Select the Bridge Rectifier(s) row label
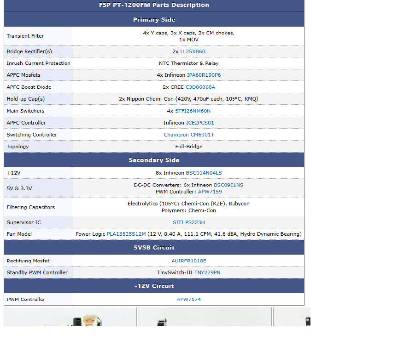 pos(29,51)
